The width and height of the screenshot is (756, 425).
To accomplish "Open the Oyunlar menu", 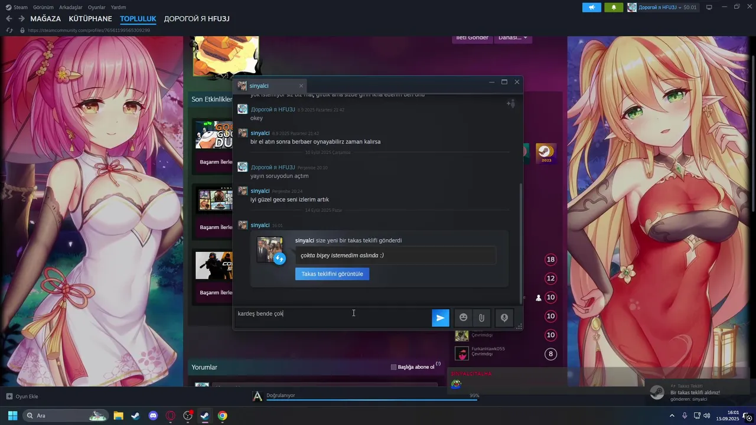I will pyautogui.click(x=97, y=7).
